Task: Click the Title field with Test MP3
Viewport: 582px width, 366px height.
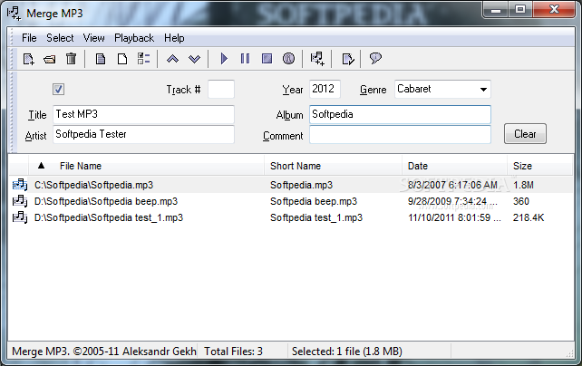Action: click(143, 114)
